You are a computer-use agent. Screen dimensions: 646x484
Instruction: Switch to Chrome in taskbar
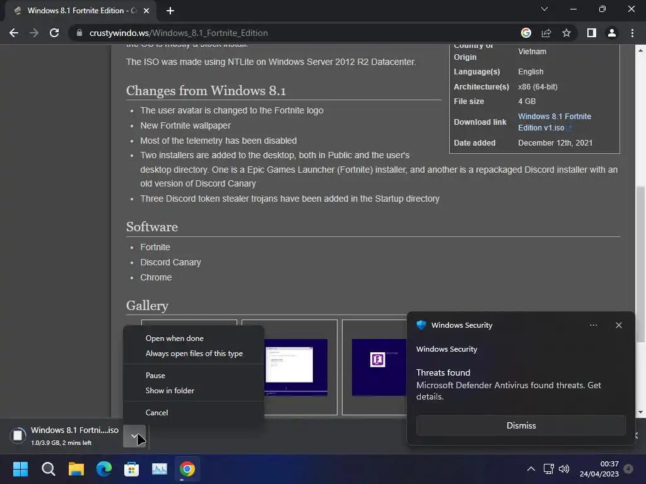point(187,469)
